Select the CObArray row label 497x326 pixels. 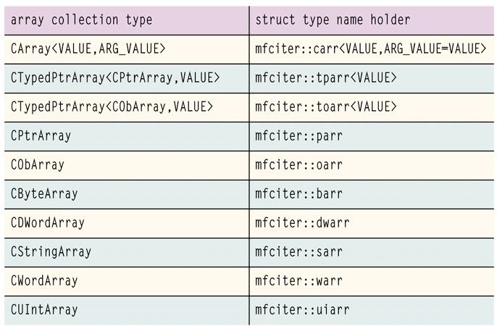click(38, 164)
